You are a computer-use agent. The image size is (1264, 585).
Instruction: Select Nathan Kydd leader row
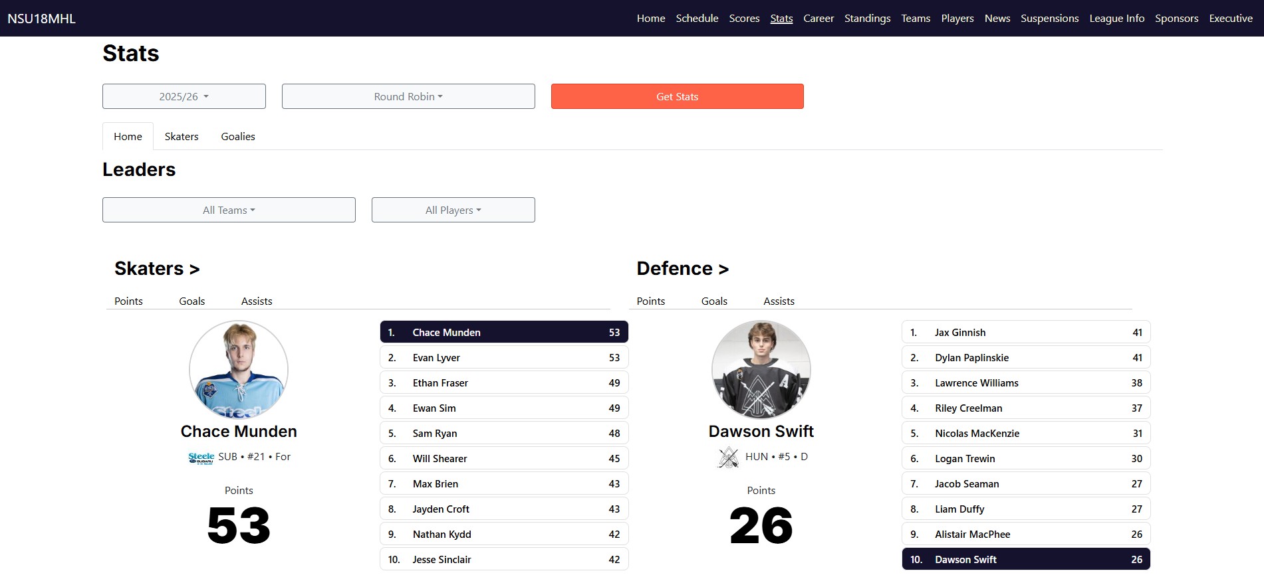click(504, 534)
